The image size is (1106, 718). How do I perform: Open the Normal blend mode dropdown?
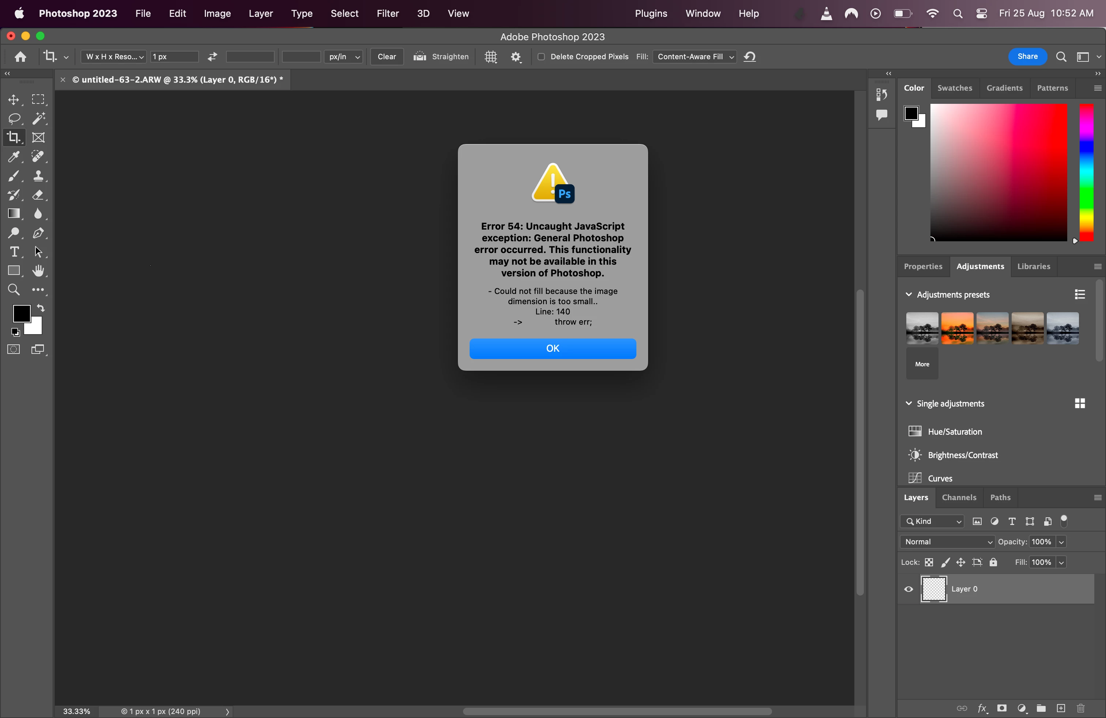pyautogui.click(x=947, y=541)
